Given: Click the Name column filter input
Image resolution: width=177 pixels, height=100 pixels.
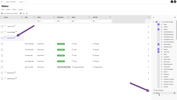Looking at the screenshot, I should [48, 21].
